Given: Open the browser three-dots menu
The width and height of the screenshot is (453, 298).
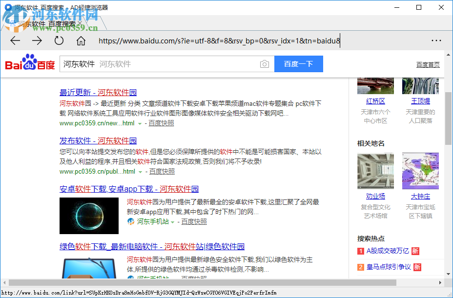Looking at the screenshot, I should (436, 40).
